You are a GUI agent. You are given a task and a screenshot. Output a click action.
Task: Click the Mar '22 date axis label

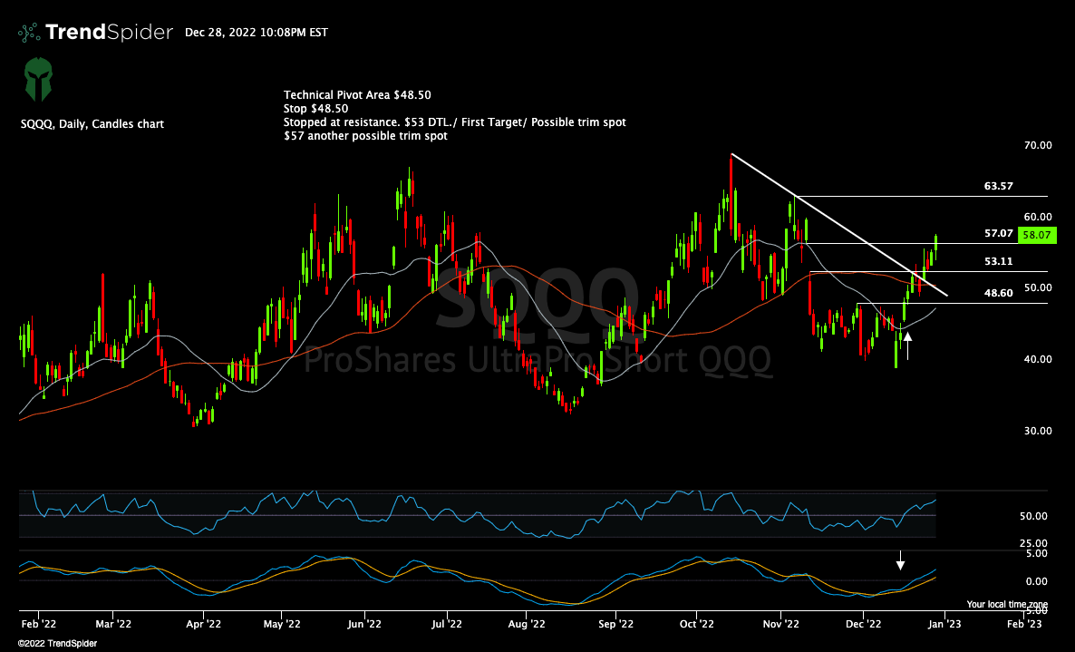(113, 624)
